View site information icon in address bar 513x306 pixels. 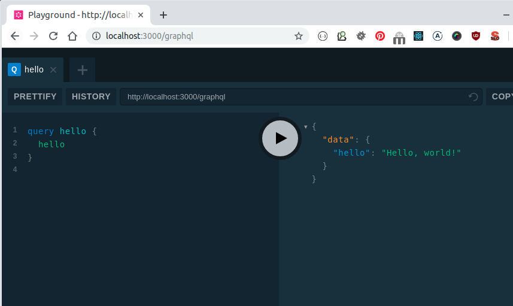[96, 36]
